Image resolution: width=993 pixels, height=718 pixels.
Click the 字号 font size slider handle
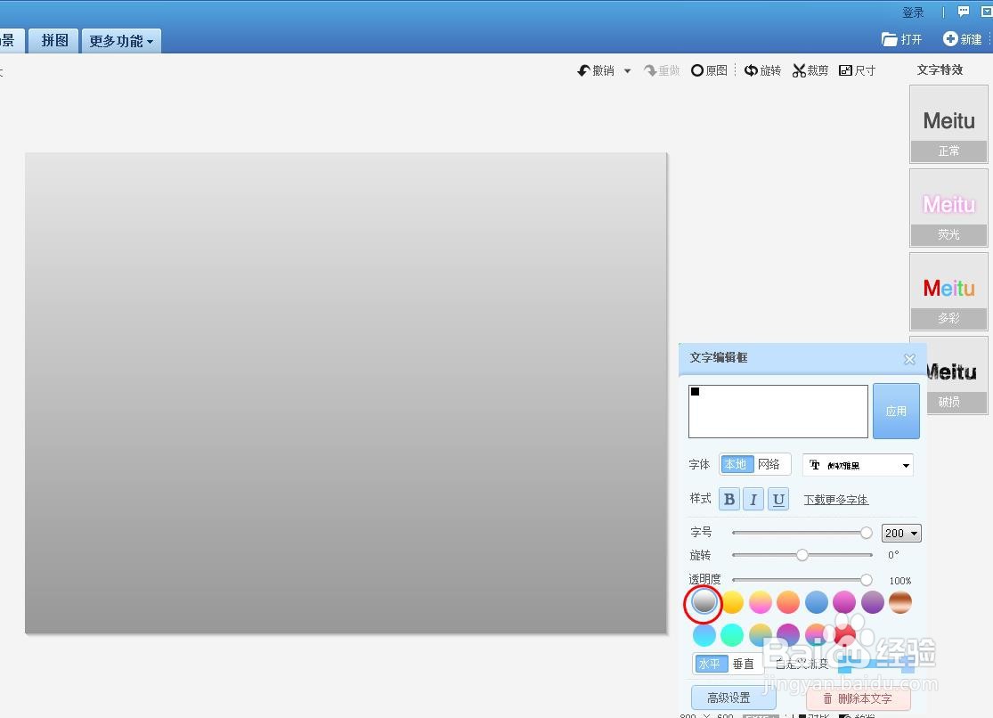point(866,533)
